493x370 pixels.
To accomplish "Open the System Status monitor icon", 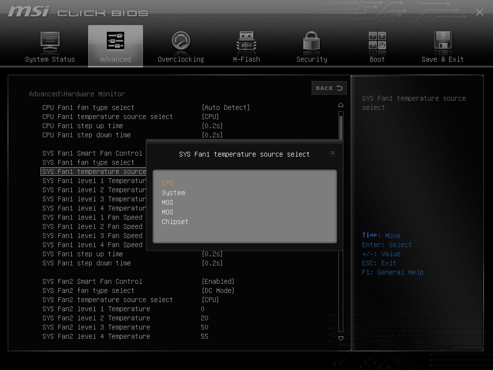I will (x=50, y=42).
